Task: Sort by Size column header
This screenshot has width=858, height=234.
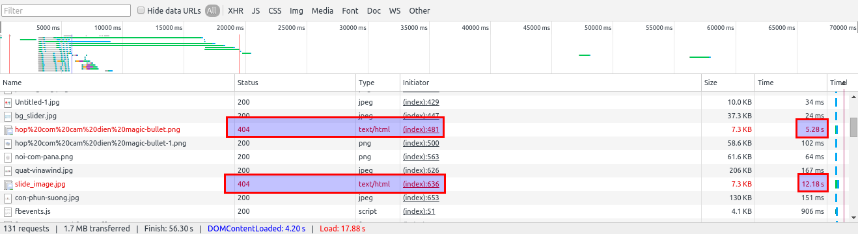Action: click(728, 83)
